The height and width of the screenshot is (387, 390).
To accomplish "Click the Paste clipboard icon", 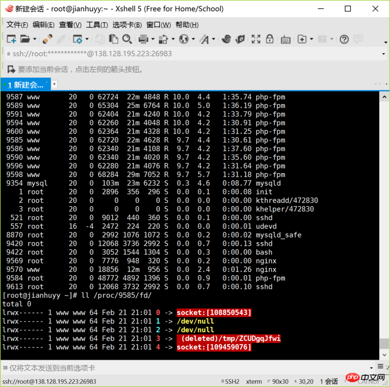I will (x=114, y=39).
